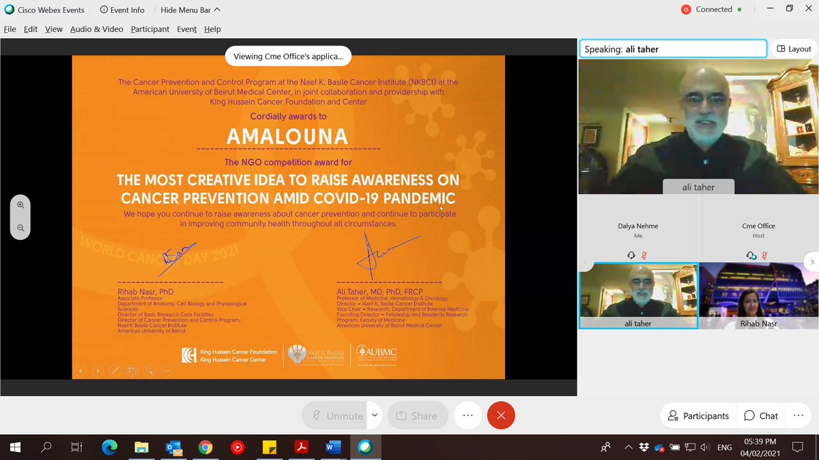This screenshot has width=819, height=460.
Task: Open the Windows Start menu
Action: click(14, 447)
